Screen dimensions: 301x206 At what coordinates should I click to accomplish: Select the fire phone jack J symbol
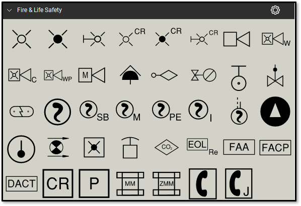(x=239, y=183)
